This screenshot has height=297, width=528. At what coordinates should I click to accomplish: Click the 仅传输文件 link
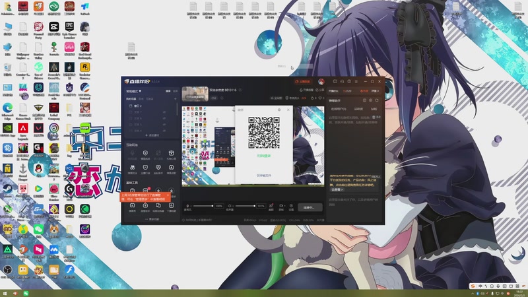click(264, 176)
